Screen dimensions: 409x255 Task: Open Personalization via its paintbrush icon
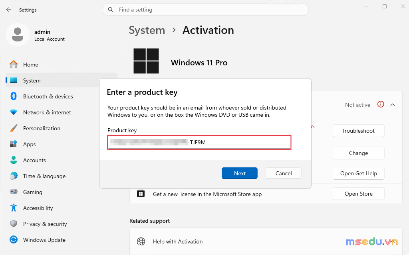tap(14, 128)
